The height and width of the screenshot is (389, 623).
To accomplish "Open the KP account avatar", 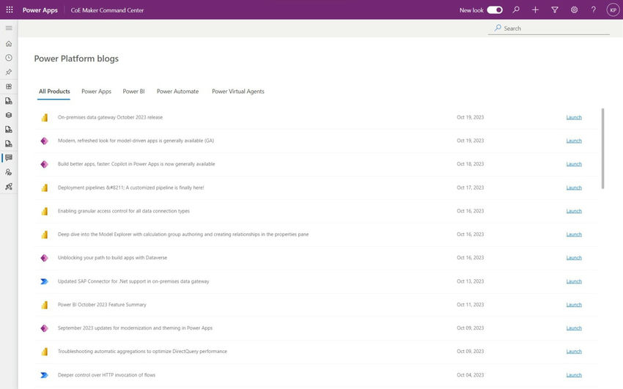I will tap(613, 10).
